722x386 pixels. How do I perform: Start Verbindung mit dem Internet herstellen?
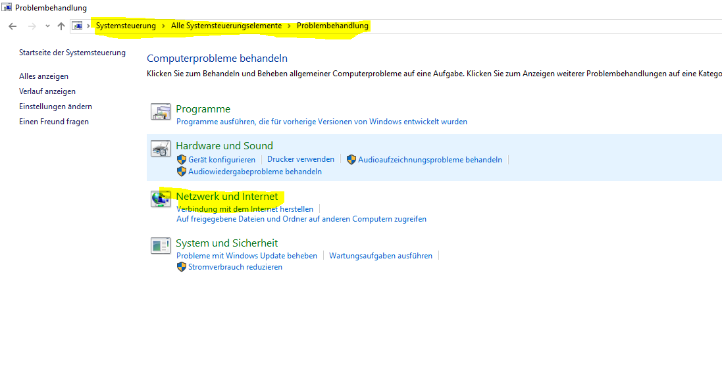click(x=244, y=209)
